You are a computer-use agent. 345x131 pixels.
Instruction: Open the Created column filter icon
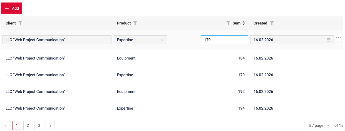click(x=272, y=23)
